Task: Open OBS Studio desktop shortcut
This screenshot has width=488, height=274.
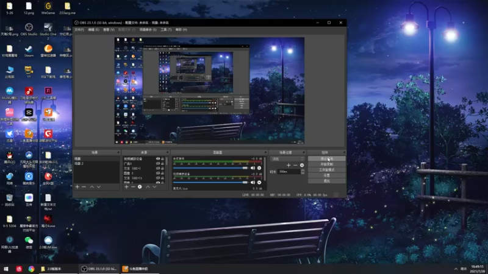Action: coord(29,29)
